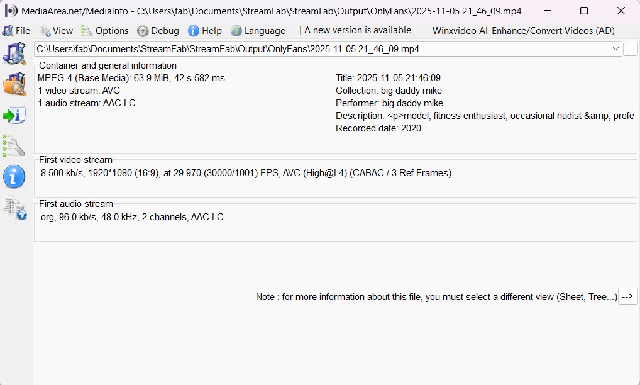The image size is (640, 385).
Task: Select the file path input field
Action: click(314, 48)
